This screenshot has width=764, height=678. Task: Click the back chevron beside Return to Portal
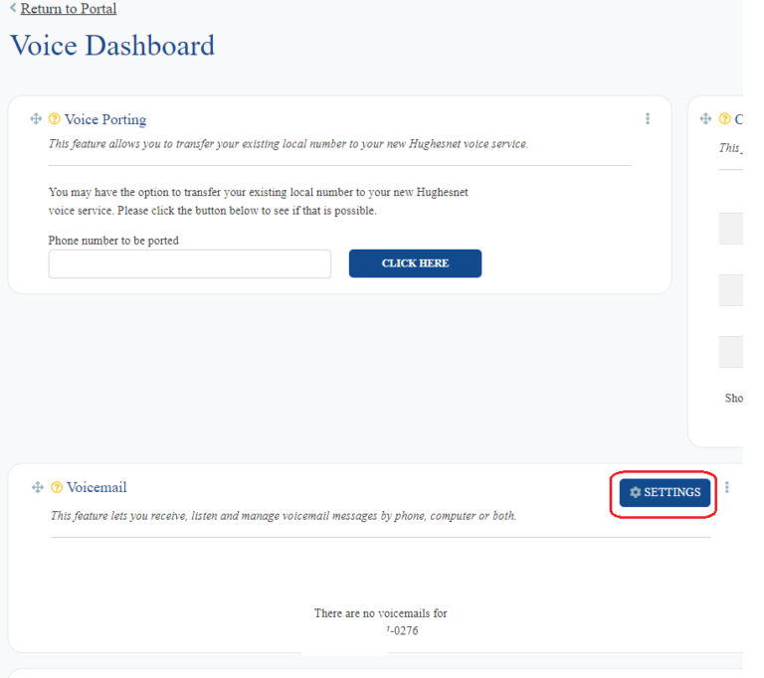click(13, 9)
